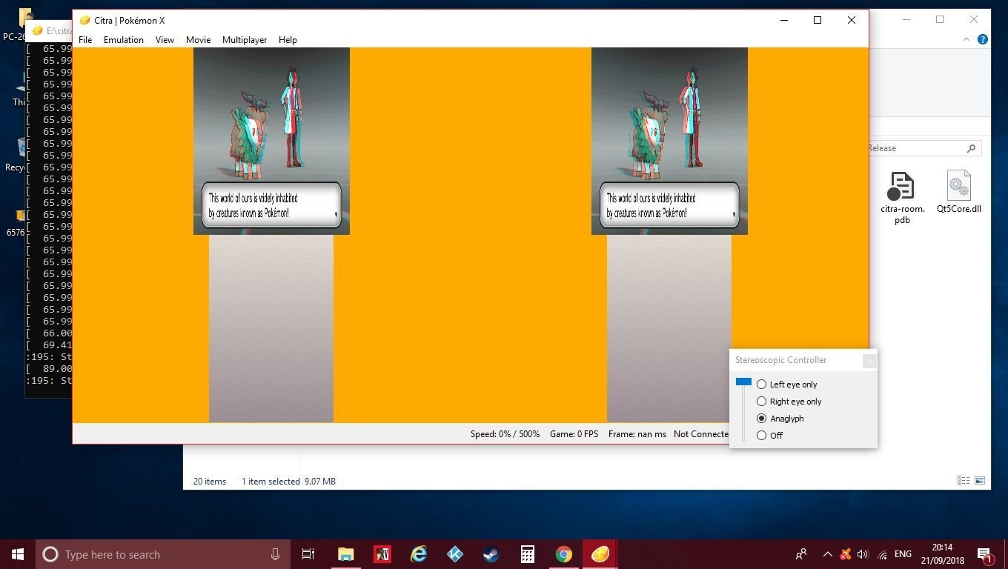The height and width of the screenshot is (569, 1008).
Task: Click the Cortana search box
Action: [162, 554]
